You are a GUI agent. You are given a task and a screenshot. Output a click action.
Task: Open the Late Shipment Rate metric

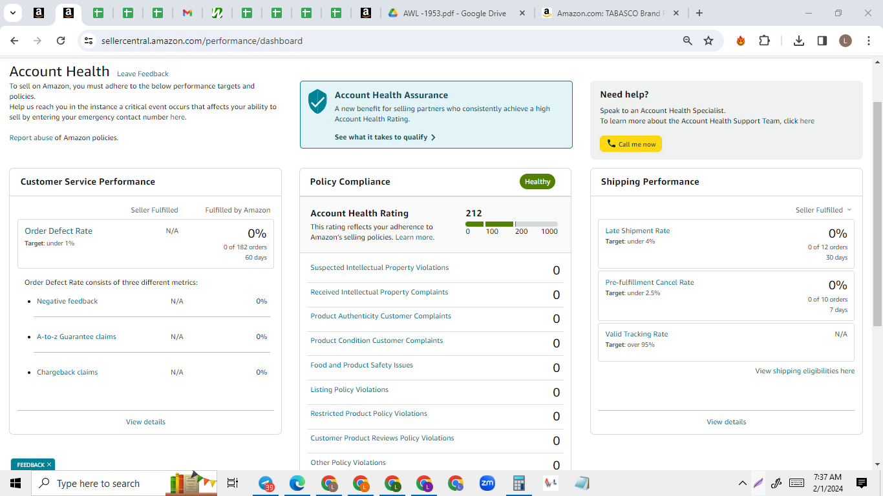[637, 231]
